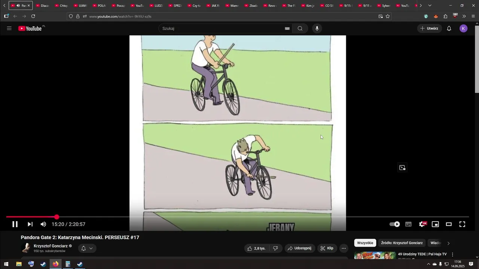Click the Udostępnij share button

(299, 248)
